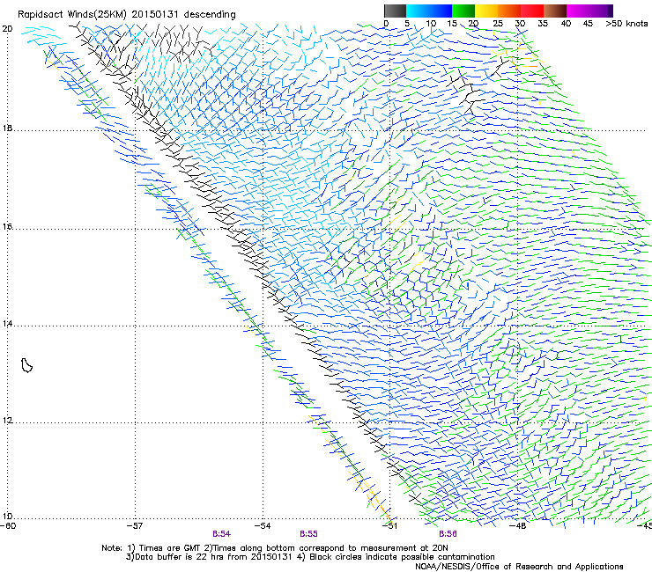The image size is (652, 572).
Task: Click the longitude label '-57'
Action: click(x=136, y=526)
